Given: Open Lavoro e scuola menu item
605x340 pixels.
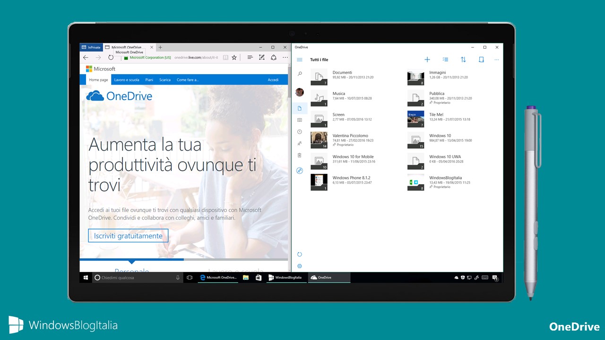Looking at the screenshot, I should pos(127,80).
